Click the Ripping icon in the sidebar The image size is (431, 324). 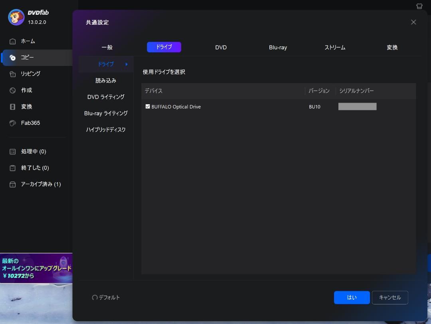[x=13, y=74]
